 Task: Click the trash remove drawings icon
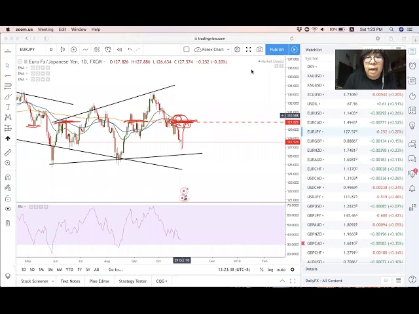tap(8, 223)
